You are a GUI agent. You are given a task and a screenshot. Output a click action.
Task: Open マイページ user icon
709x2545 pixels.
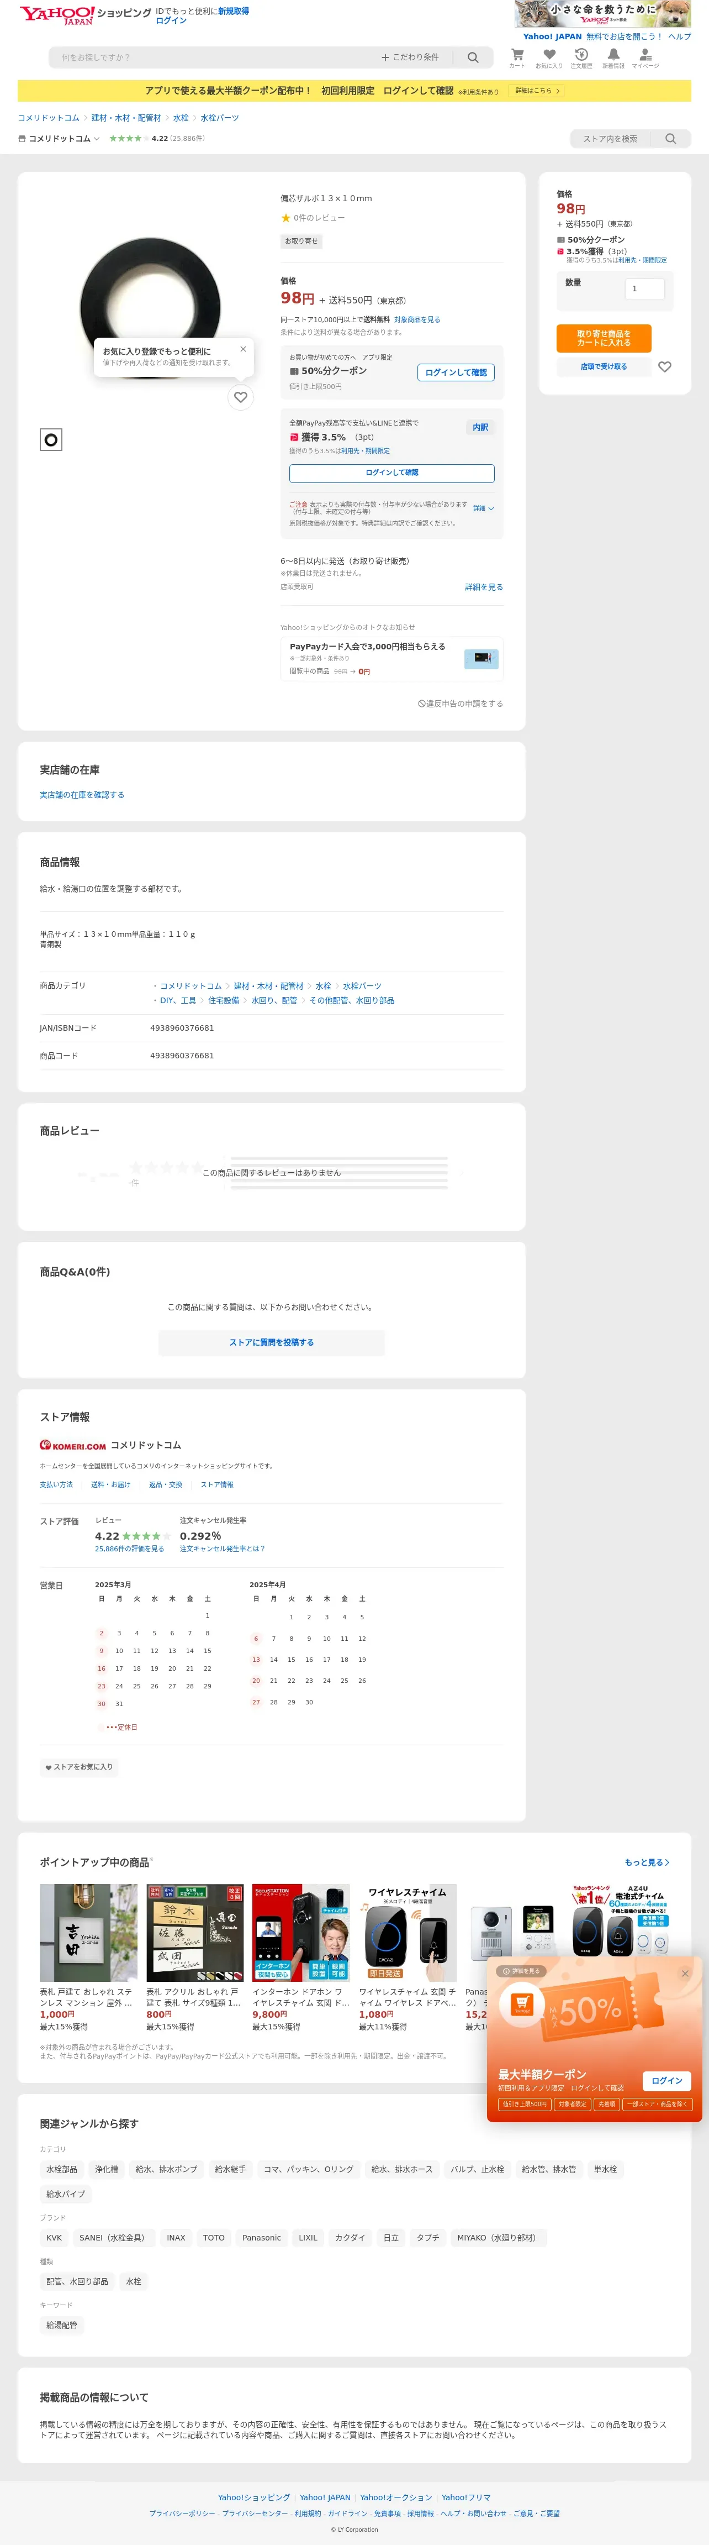tap(645, 58)
